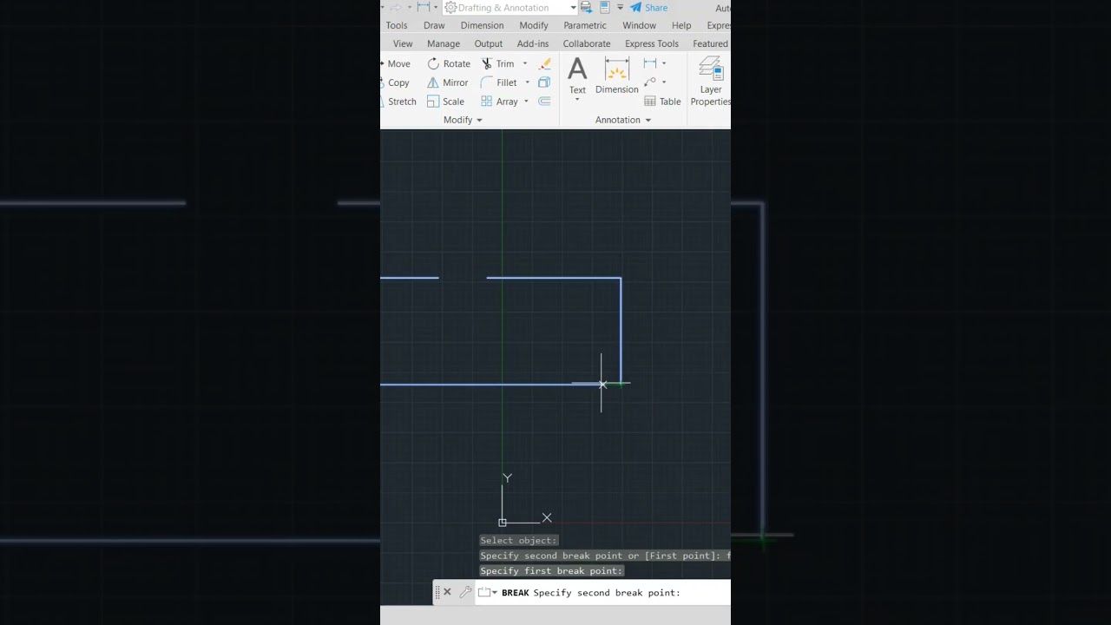Click the sheet set icon beside printer
This screenshot has width=1111, height=625.
(604, 8)
